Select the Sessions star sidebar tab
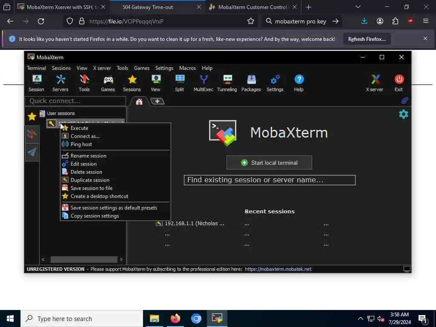 (x=32, y=117)
